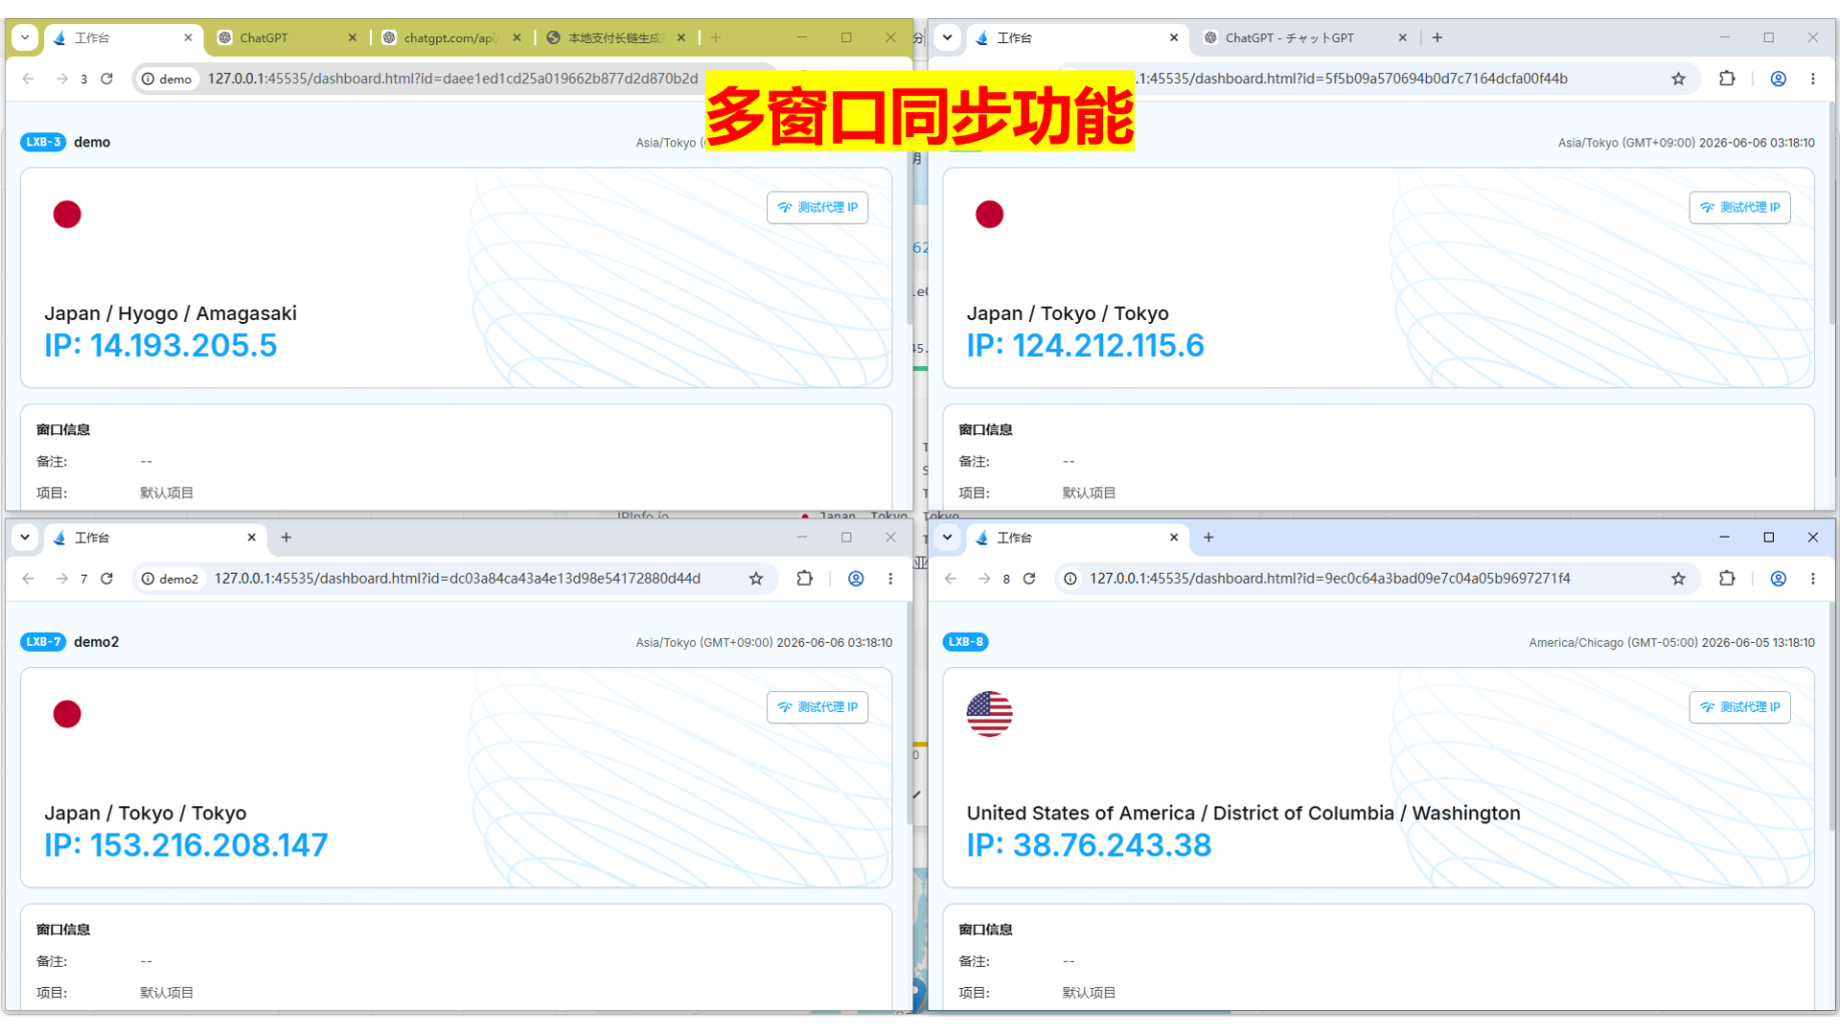Open the site info icon in the LXB-8 address bar

1069,579
